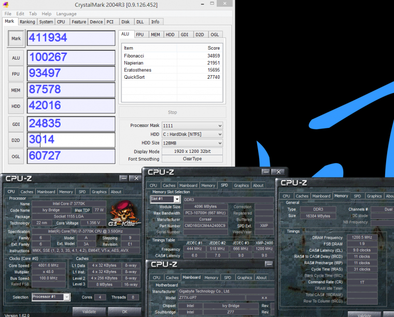394x317 pixels.
Task: Switch to the Ranking tab
Action: click(x=27, y=22)
